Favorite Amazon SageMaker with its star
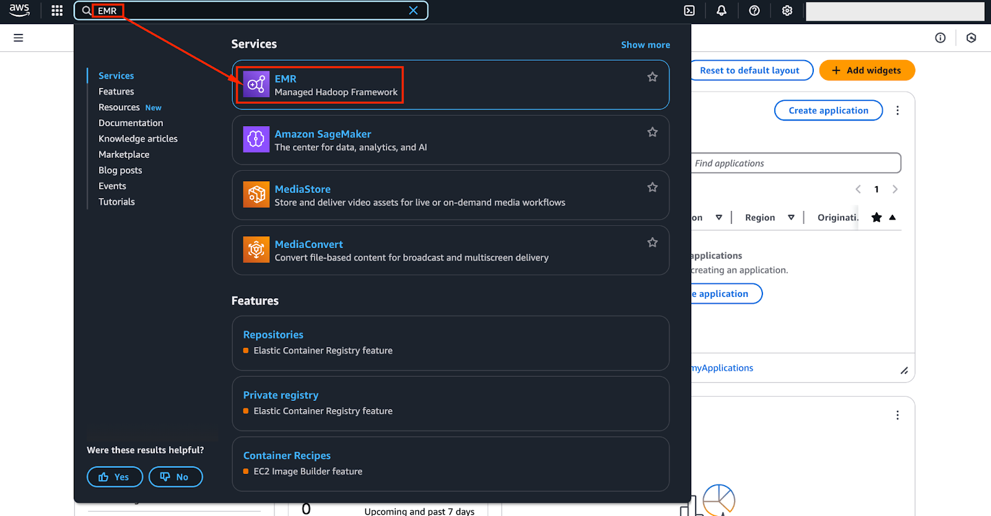This screenshot has width=991, height=516. pyautogui.click(x=652, y=132)
